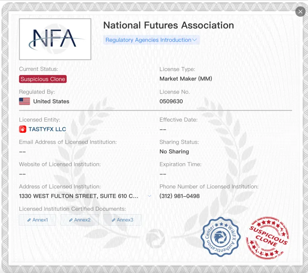Click the Suspicious Clone status badge
The height and width of the screenshot is (273, 308).
pyautogui.click(x=43, y=79)
